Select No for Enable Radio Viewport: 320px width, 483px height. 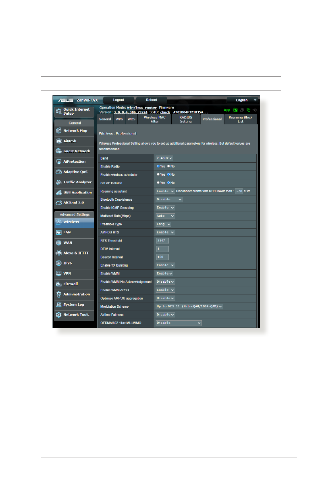(168, 166)
